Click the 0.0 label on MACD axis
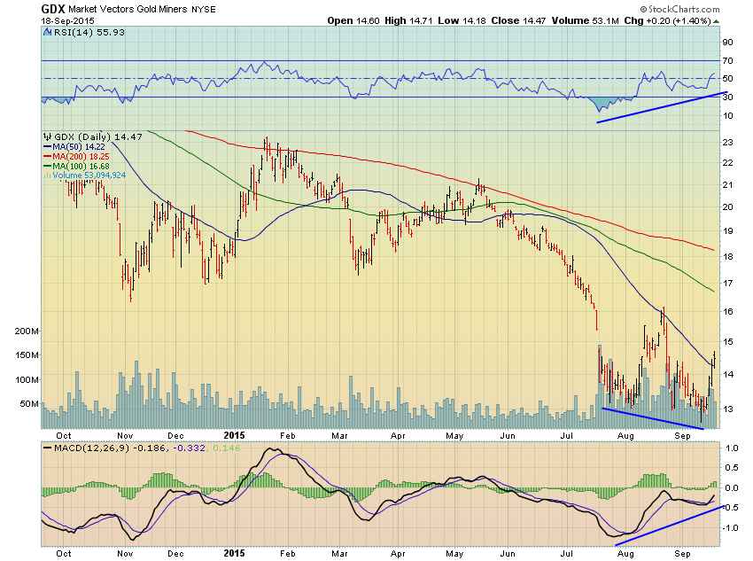This screenshot has width=753, height=561. click(x=732, y=488)
